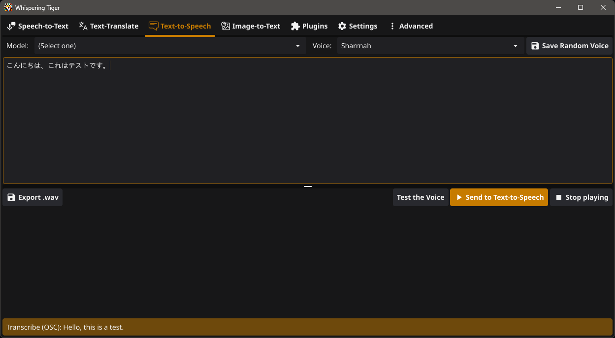This screenshot has width=615, height=338.
Task: Click the split handle below the text area
Action: coord(308,186)
